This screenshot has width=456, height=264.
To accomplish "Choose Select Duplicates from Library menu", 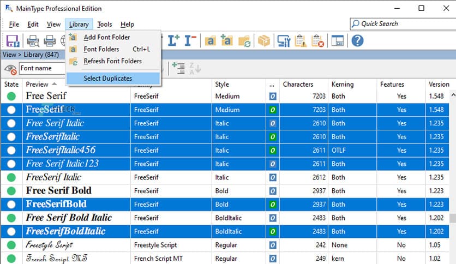I will [x=113, y=79].
